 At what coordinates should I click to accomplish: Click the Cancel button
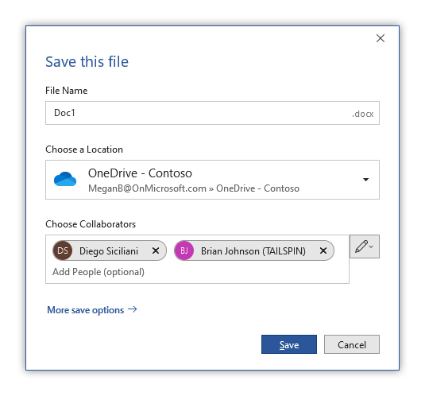pos(352,344)
